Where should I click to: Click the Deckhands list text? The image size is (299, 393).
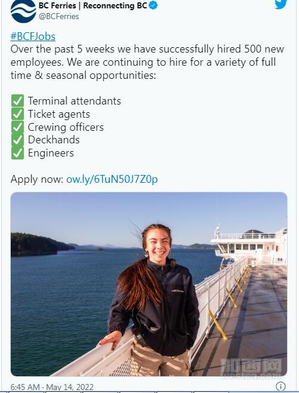[54, 140]
